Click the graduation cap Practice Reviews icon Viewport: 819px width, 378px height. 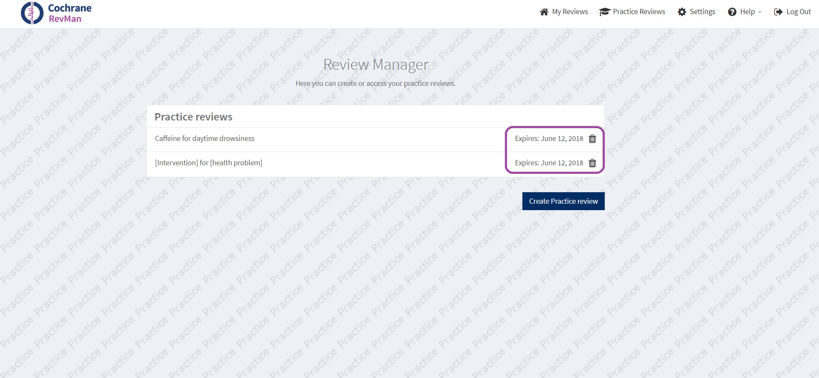(604, 12)
